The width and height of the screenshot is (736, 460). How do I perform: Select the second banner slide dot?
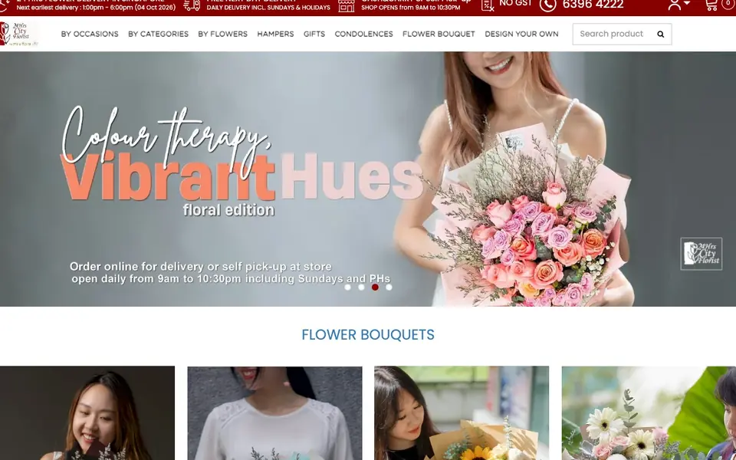tap(361, 287)
